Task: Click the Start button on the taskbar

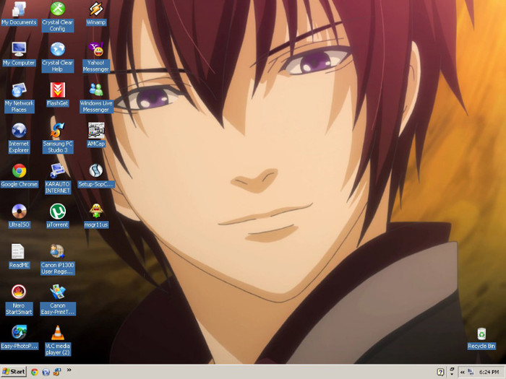Action: pos(14,372)
